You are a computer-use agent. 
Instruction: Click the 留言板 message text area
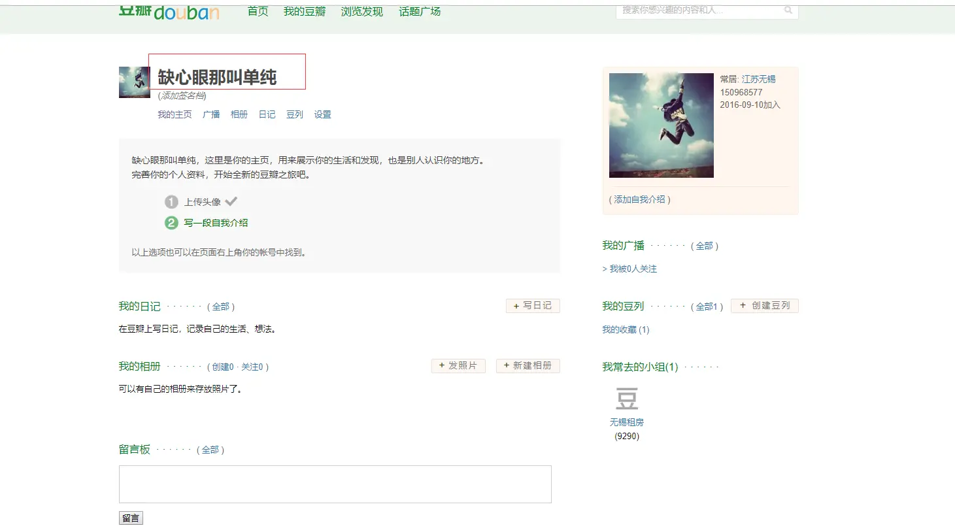point(335,484)
